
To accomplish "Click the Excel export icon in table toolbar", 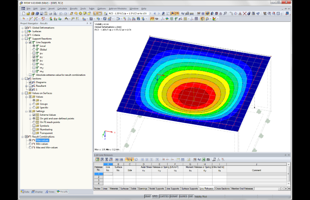I will click(x=204, y=160).
